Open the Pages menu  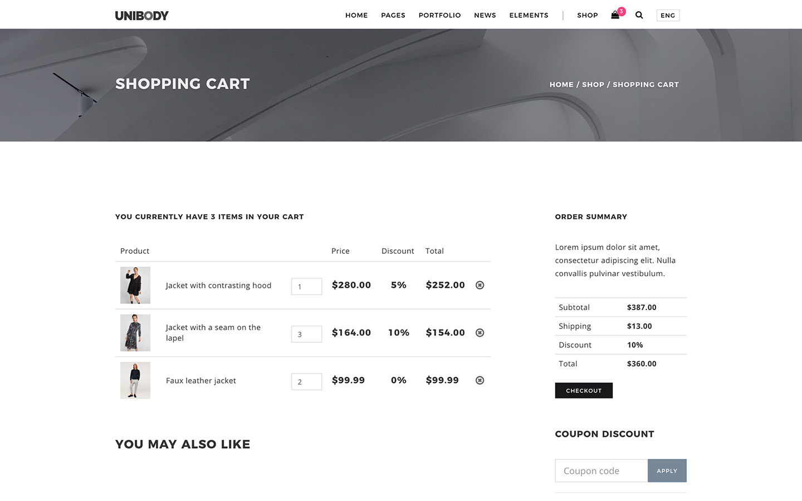pyautogui.click(x=393, y=16)
